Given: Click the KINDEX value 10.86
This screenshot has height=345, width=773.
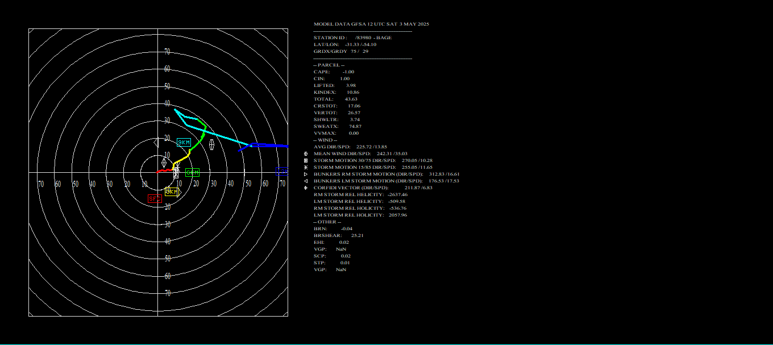Looking at the screenshot, I should pyautogui.click(x=352, y=92).
